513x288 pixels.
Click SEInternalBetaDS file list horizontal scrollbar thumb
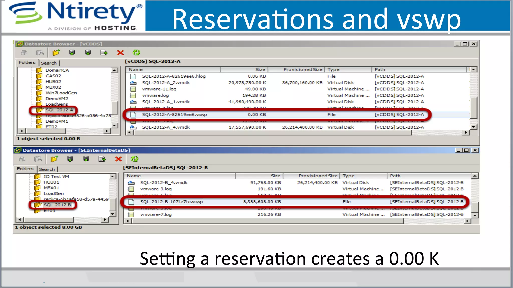tap(268, 221)
